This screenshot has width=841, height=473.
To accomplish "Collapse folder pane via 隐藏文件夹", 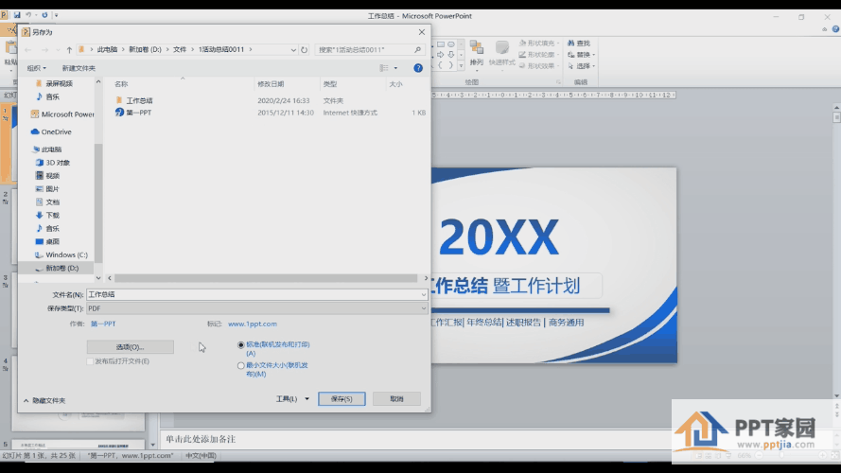I will click(44, 400).
